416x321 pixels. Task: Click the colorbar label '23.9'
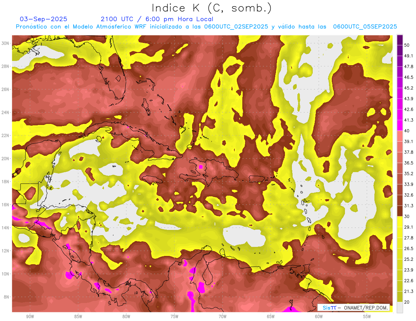408,270
